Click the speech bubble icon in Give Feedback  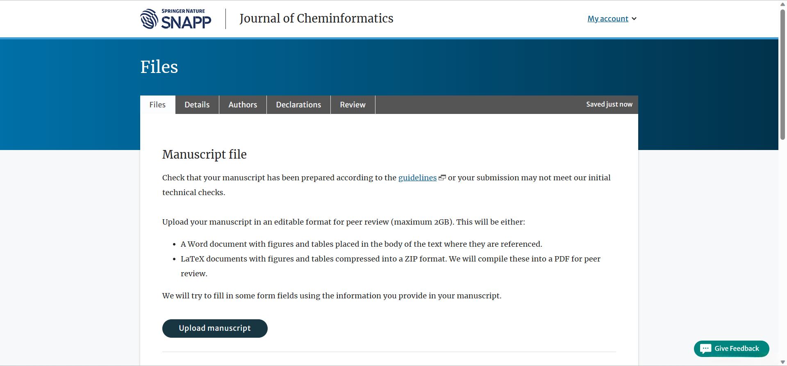705,349
